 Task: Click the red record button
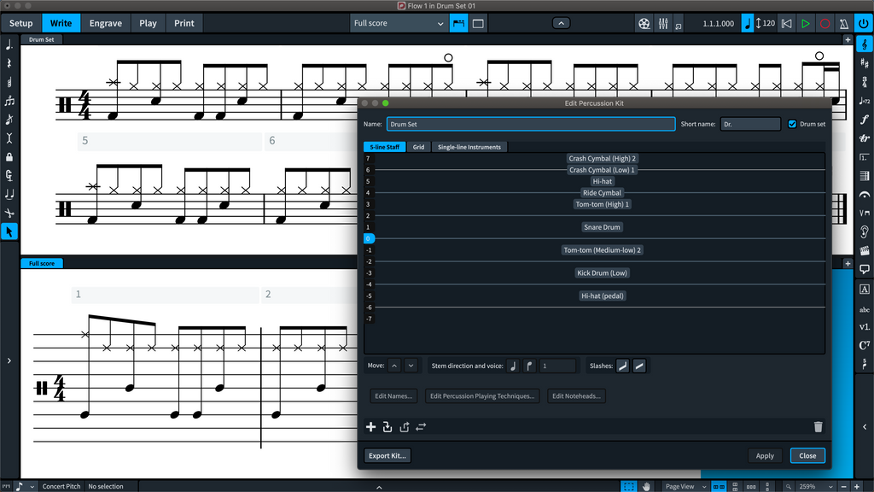click(x=825, y=23)
